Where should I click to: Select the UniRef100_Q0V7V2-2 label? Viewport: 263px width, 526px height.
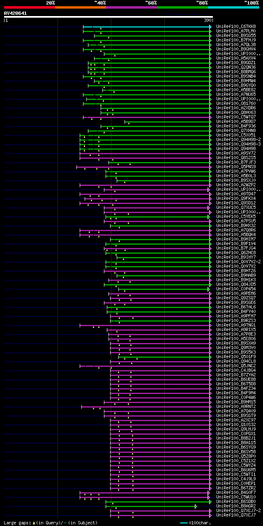[x=238, y=262]
